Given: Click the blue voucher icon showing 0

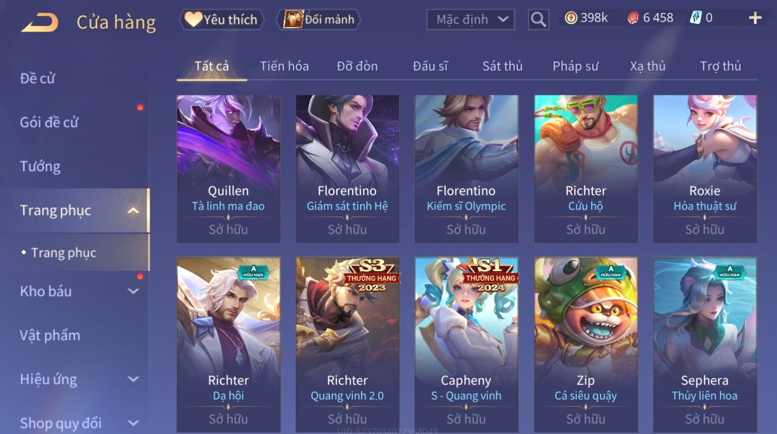Looking at the screenshot, I should (696, 18).
